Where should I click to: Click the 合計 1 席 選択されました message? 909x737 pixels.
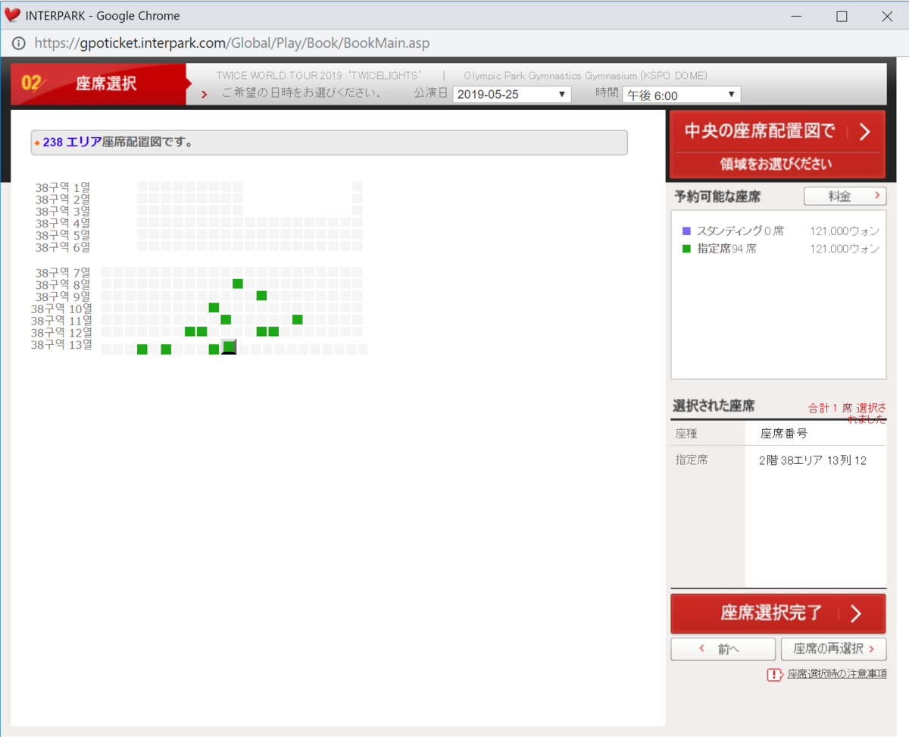point(847,413)
